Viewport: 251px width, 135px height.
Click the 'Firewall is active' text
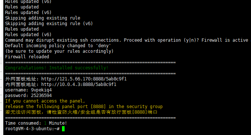pyautogui.click(x=225, y=40)
